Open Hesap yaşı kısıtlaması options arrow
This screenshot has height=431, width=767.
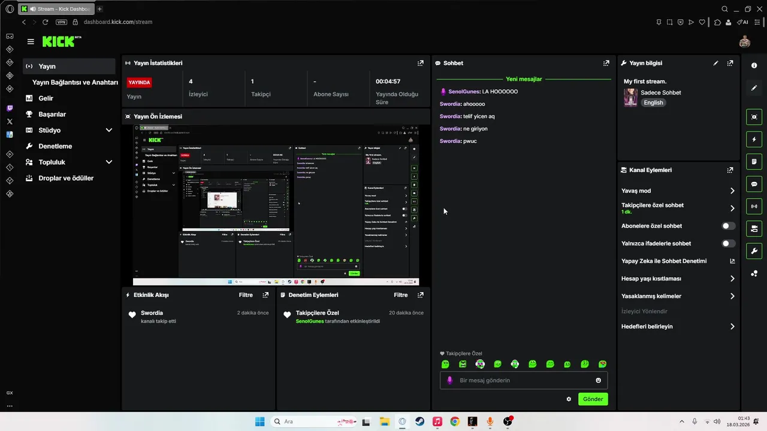732,278
